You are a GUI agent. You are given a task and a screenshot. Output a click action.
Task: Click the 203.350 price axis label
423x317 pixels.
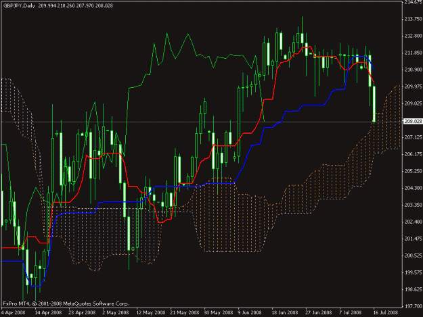click(x=413, y=205)
